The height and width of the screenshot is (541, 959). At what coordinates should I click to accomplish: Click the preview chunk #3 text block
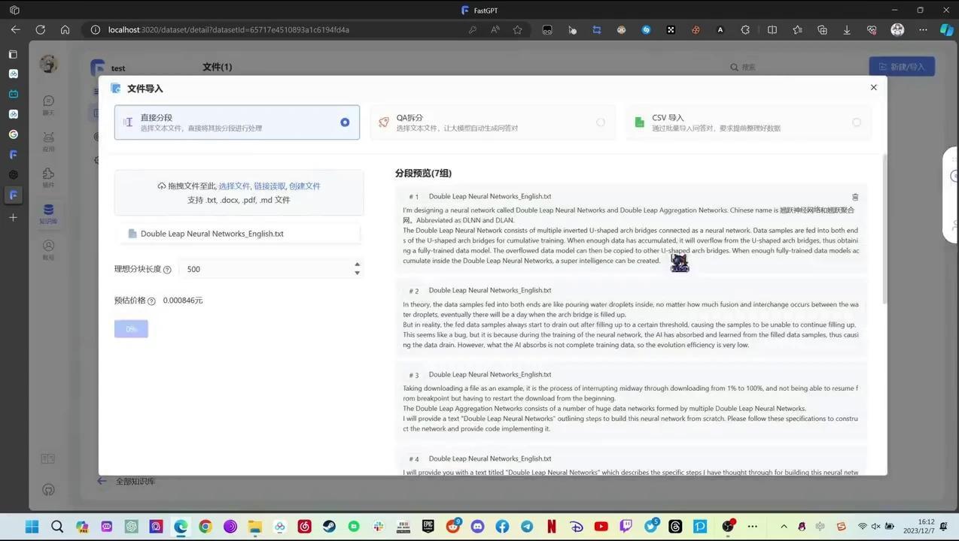point(631,403)
